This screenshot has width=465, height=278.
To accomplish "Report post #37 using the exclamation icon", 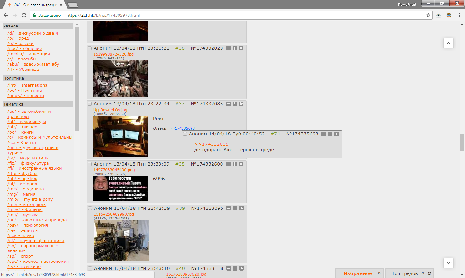I will tap(235, 104).
